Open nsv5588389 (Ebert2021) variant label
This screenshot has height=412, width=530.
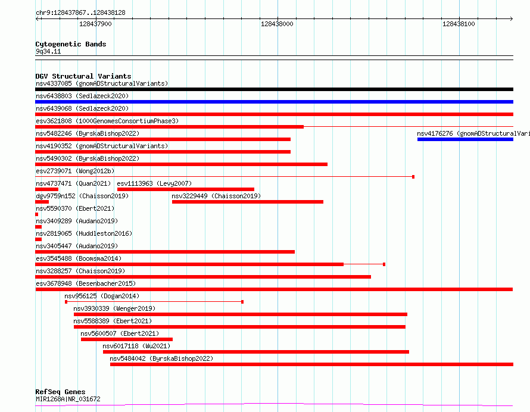pos(113,321)
